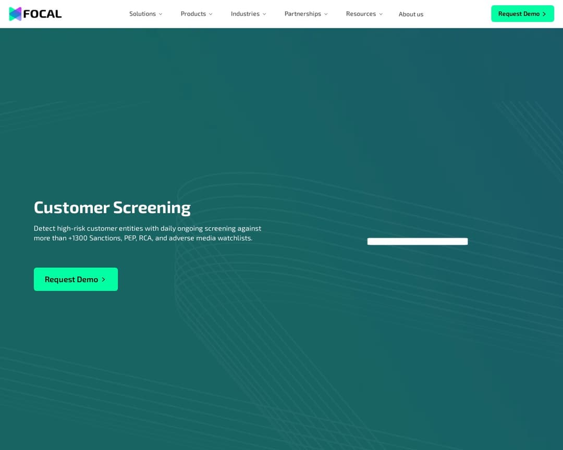Expand the Industries chevron arrow
This screenshot has height=450, width=563.
pyautogui.click(x=264, y=14)
